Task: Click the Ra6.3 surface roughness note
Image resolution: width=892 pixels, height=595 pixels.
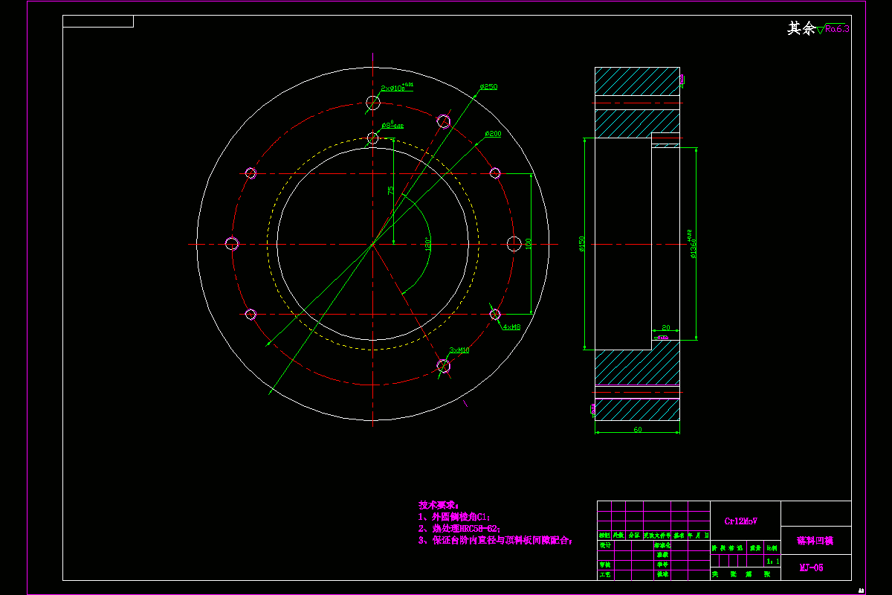Action: pyautogui.click(x=837, y=29)
